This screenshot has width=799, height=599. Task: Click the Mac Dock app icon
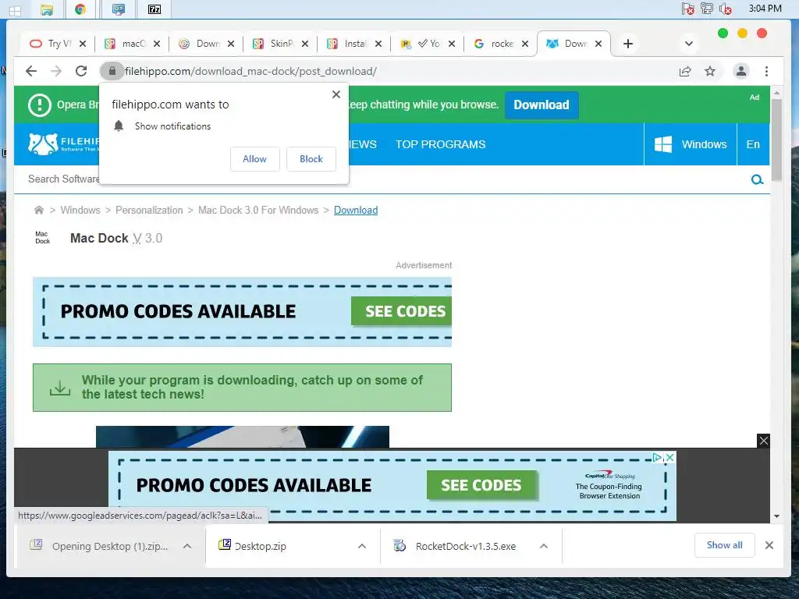(x=43, y=238)
